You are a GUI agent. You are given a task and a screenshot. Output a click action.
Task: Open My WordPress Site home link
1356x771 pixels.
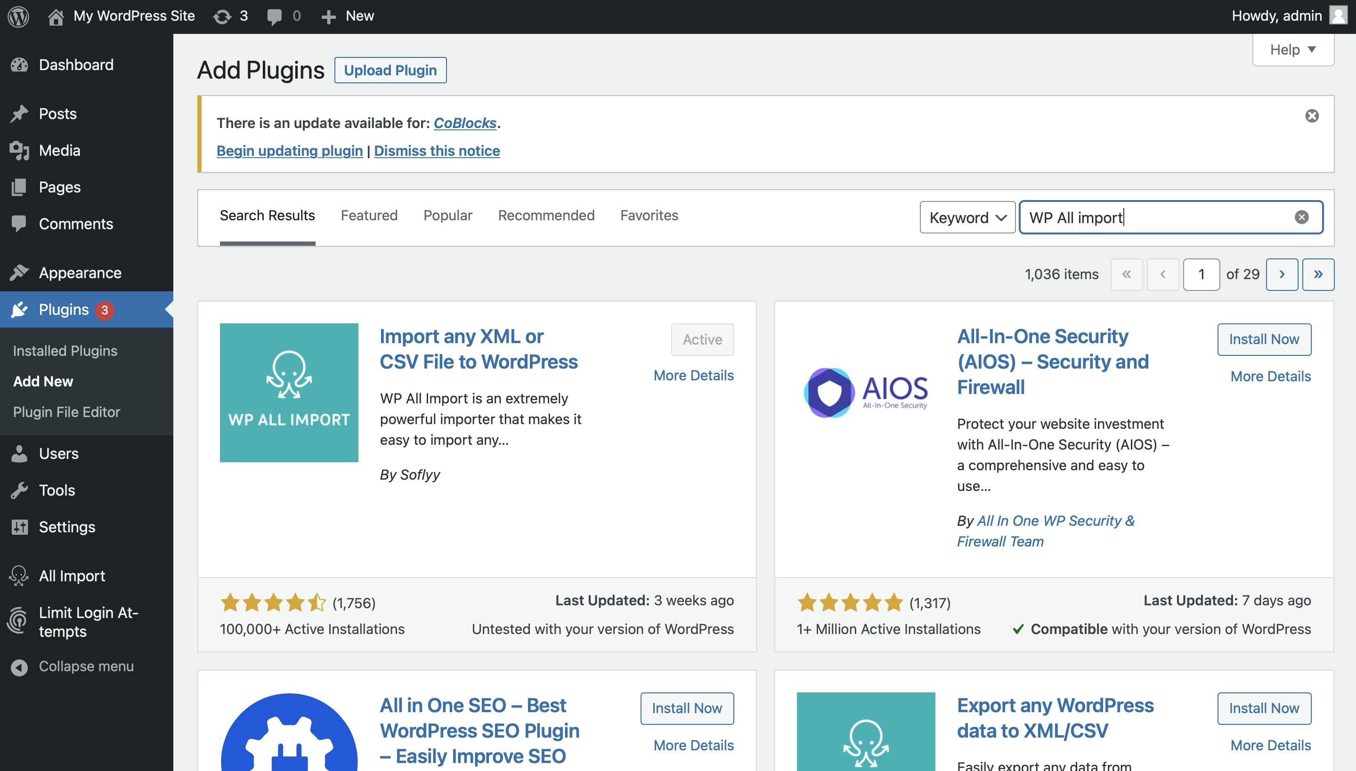(122, 16)
